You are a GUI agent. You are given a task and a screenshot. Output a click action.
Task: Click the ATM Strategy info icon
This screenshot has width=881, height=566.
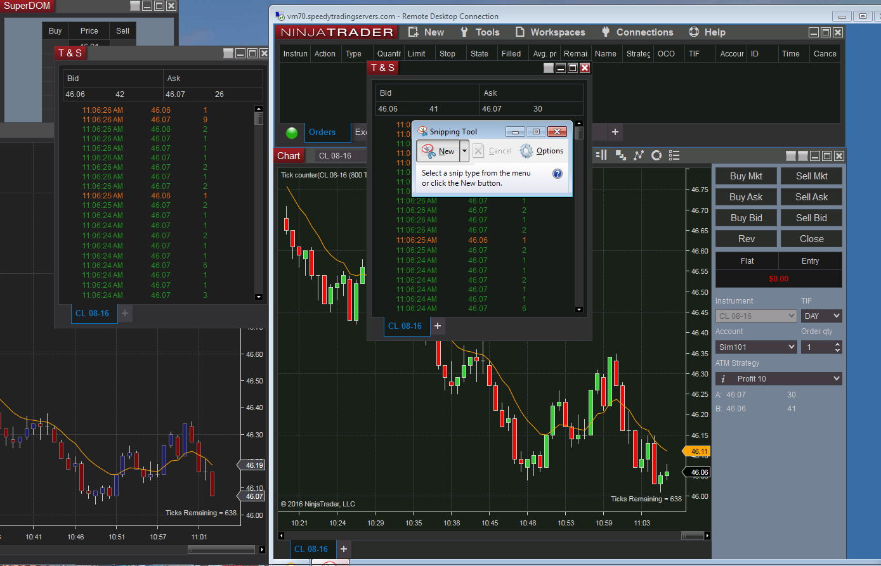click(x=724, y=379)
